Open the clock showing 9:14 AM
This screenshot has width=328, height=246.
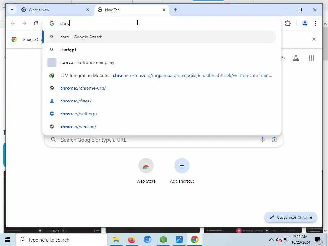point(300,240)
